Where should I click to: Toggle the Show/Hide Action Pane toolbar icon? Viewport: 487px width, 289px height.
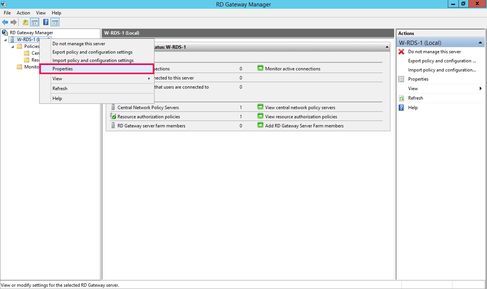click(x=55, y=22)
